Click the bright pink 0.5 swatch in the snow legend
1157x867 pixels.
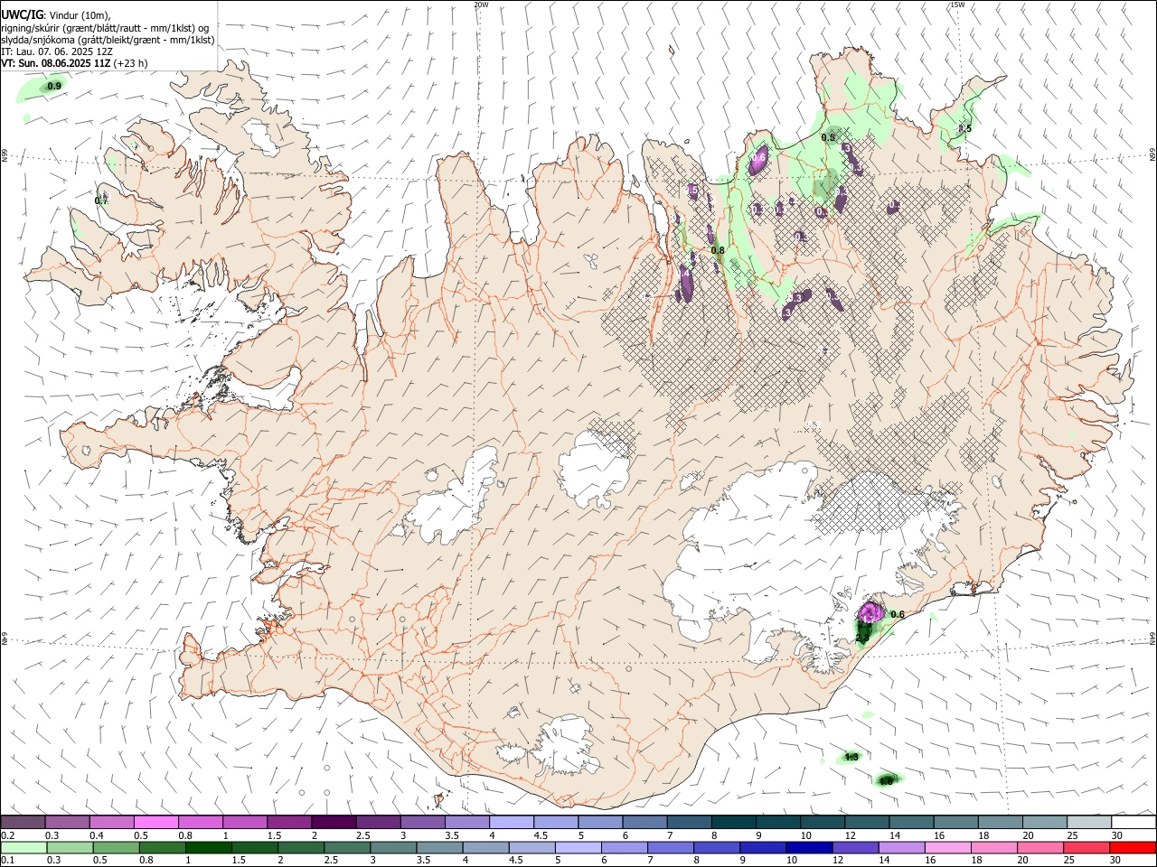tap(155, 822)
